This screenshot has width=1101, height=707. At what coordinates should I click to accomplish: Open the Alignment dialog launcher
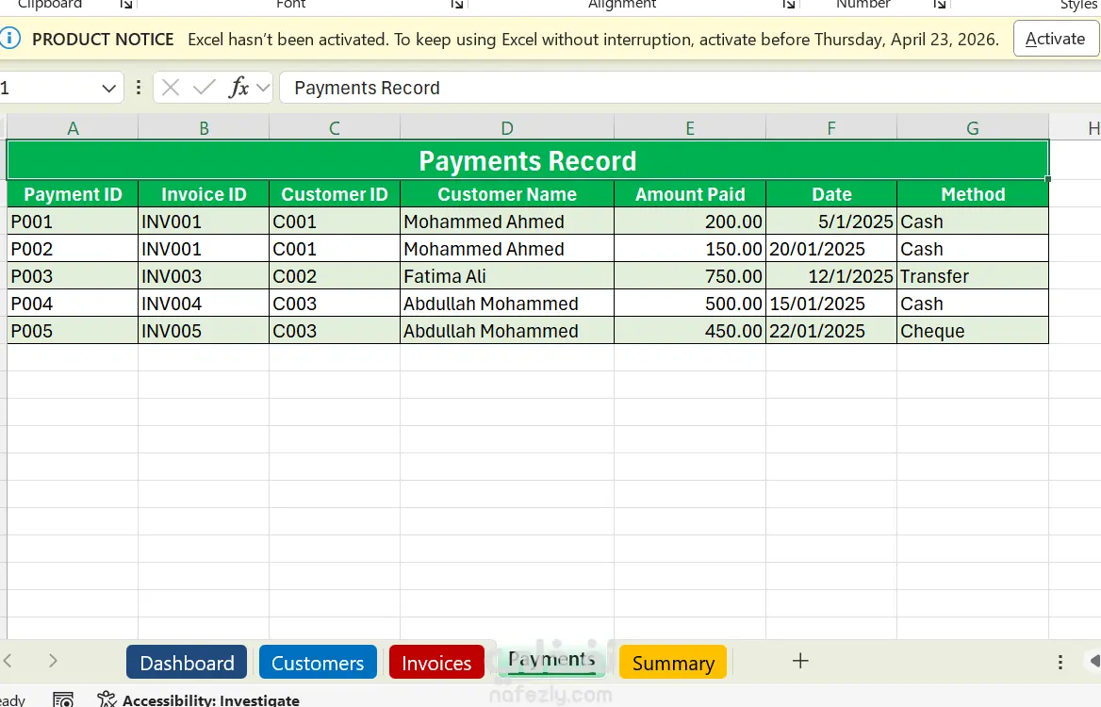coord(789,5)
